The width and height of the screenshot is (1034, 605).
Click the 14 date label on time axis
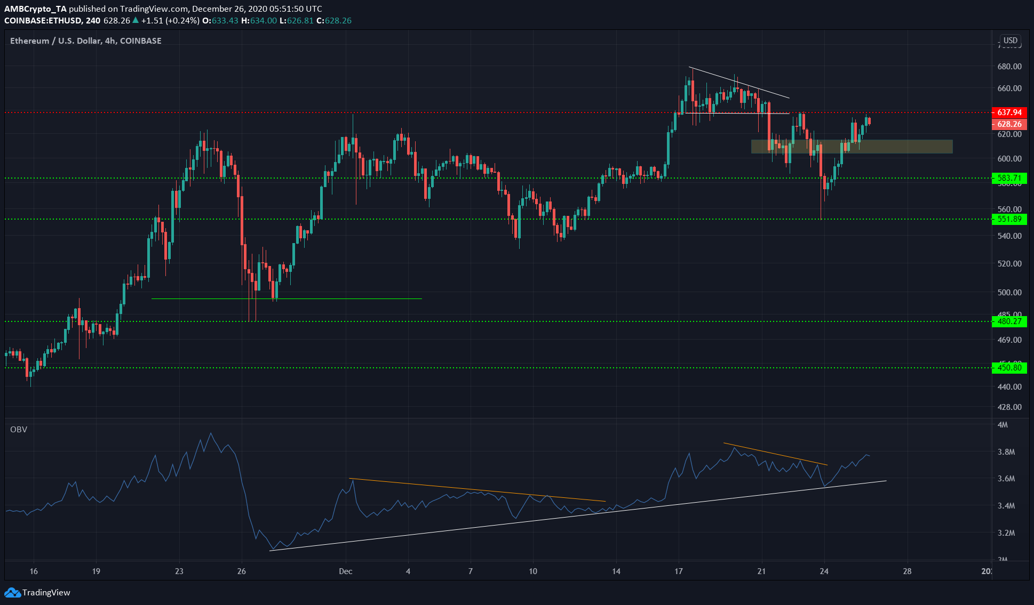click(616, 571)
